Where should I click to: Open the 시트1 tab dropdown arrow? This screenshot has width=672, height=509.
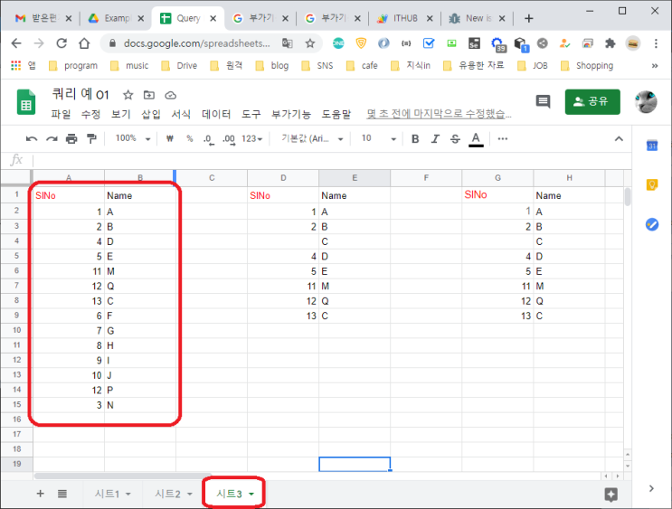(x=128, y=495)
